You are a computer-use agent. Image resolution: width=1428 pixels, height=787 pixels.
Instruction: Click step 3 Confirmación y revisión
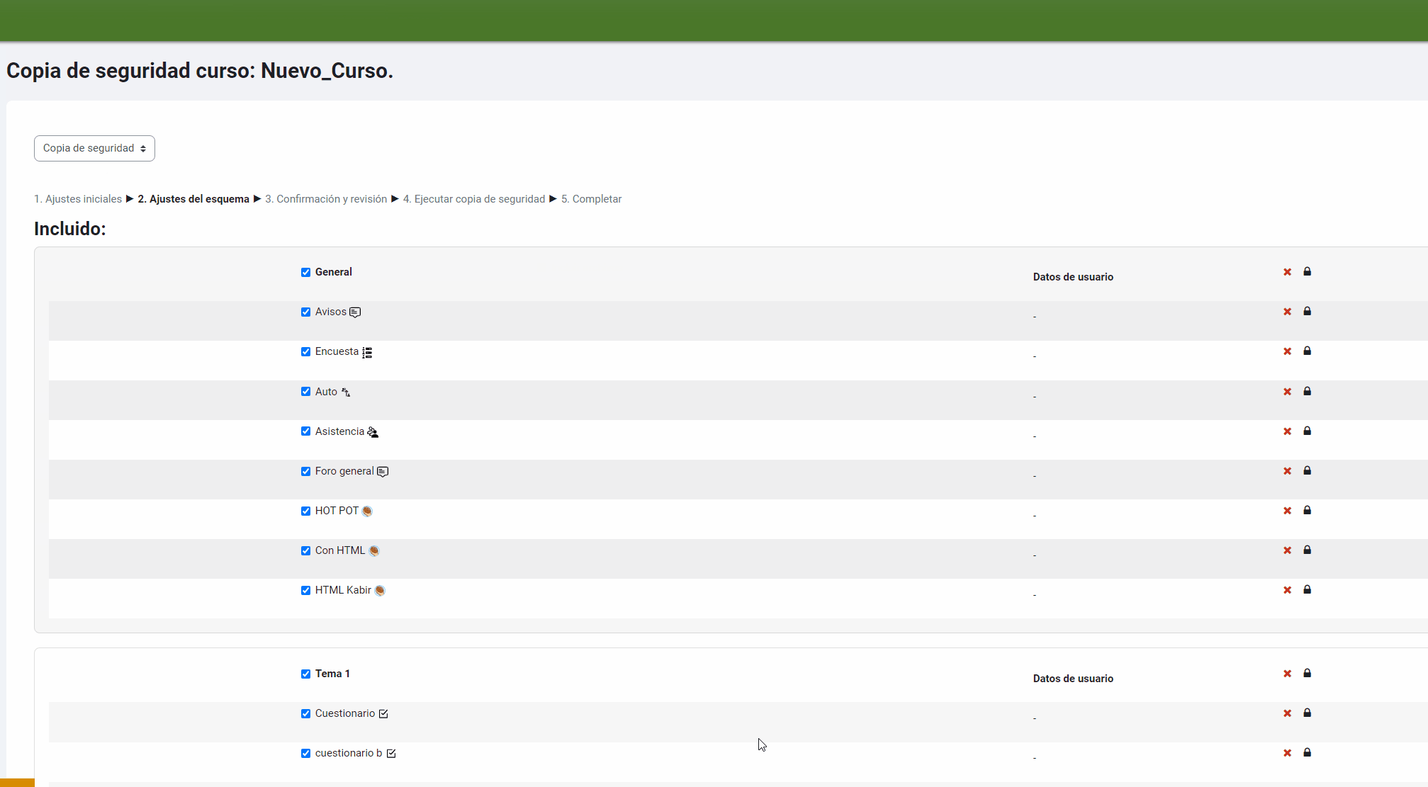click(326, 199)
